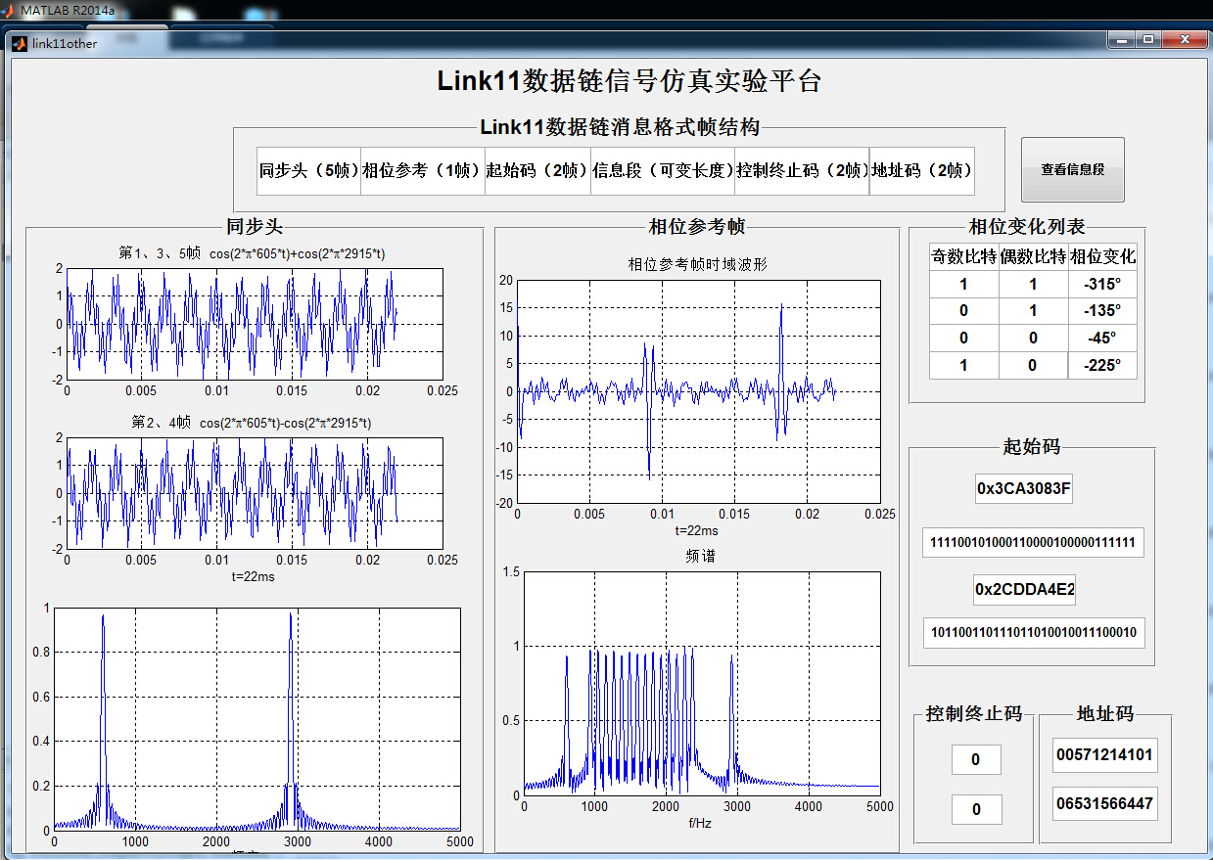Click the t=22ms label under the phase reference plot

(696, 530)
